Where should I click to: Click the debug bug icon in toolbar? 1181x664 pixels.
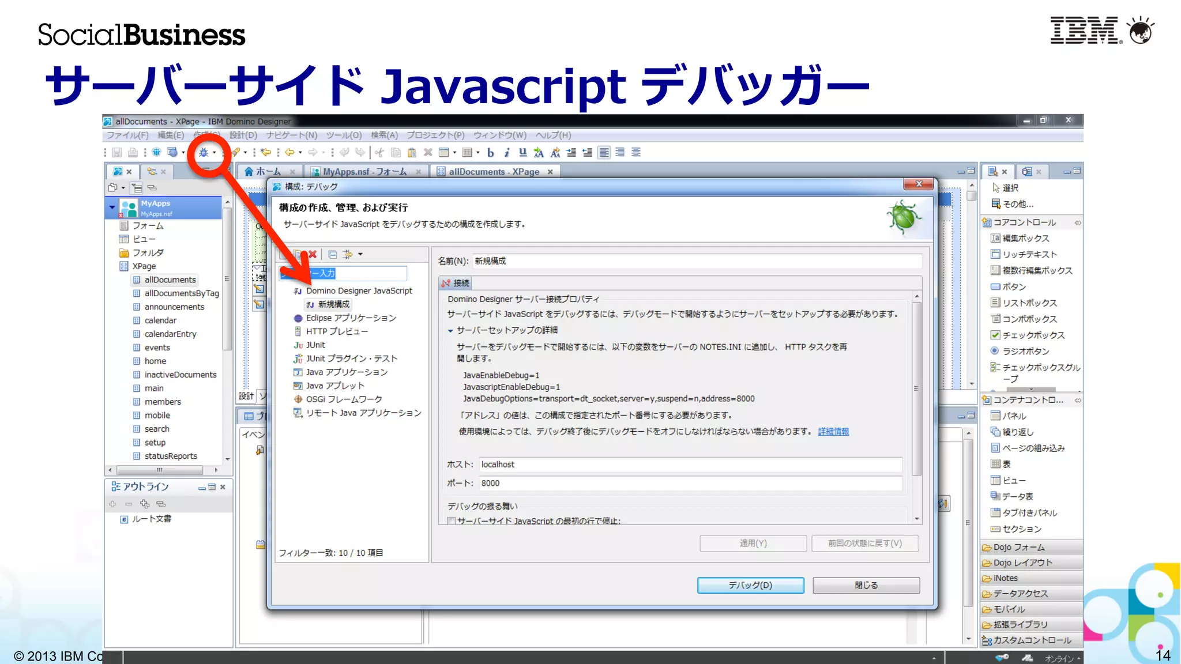click(x=204, y=153)
